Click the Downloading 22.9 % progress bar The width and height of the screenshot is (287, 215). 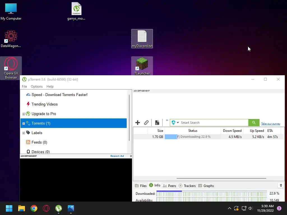pyautogui.click(x=193, y=137)
